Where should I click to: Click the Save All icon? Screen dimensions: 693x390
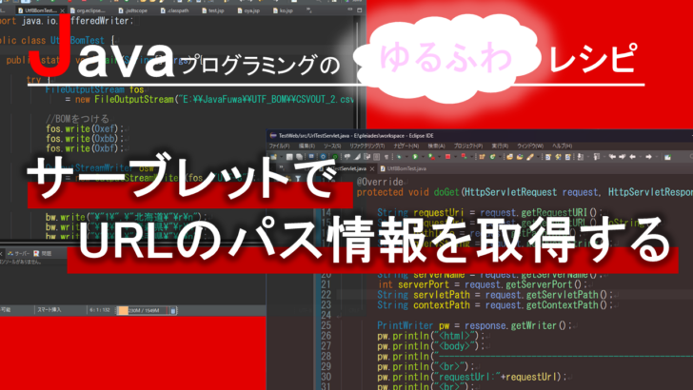coord(299,156)
